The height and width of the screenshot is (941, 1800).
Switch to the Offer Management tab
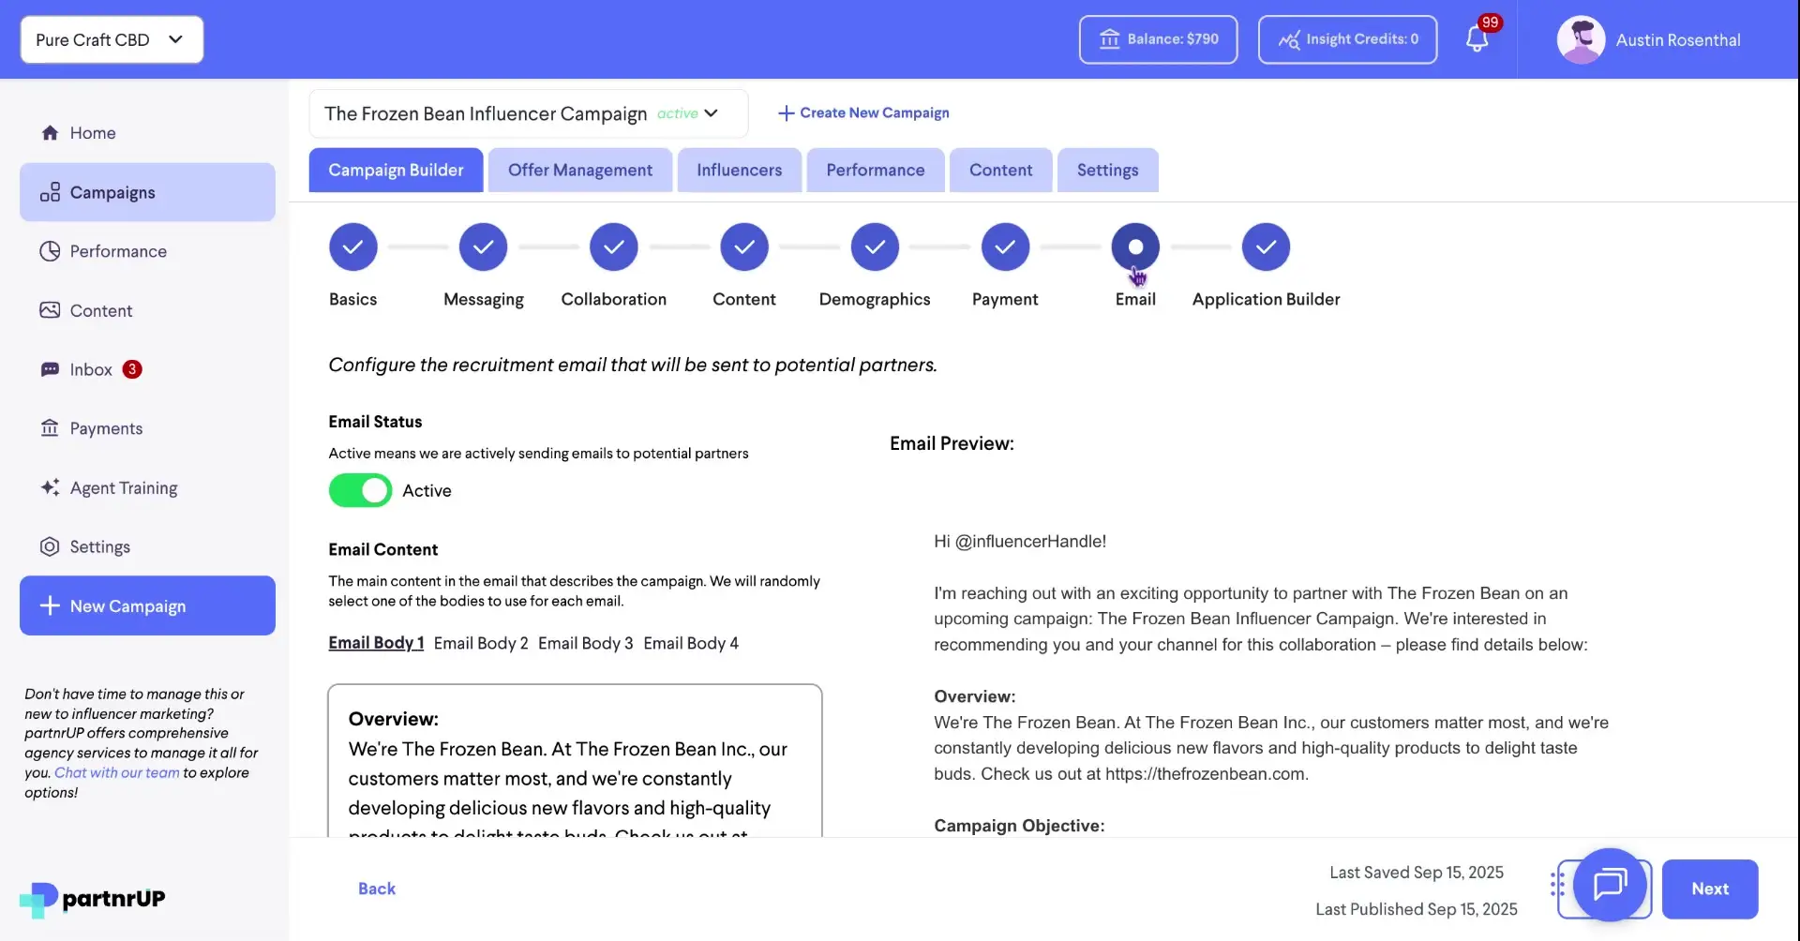click(x=579, y=170)
